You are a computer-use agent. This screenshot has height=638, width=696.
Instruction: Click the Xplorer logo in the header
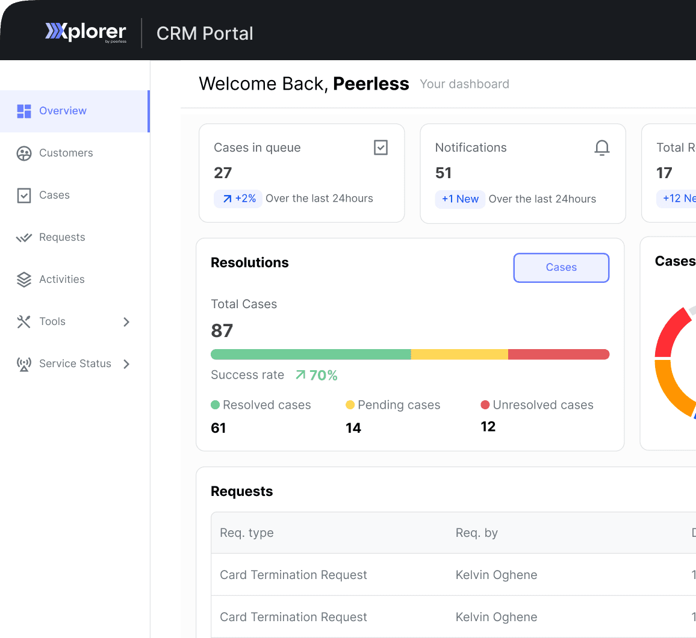[x=85, y=31]
